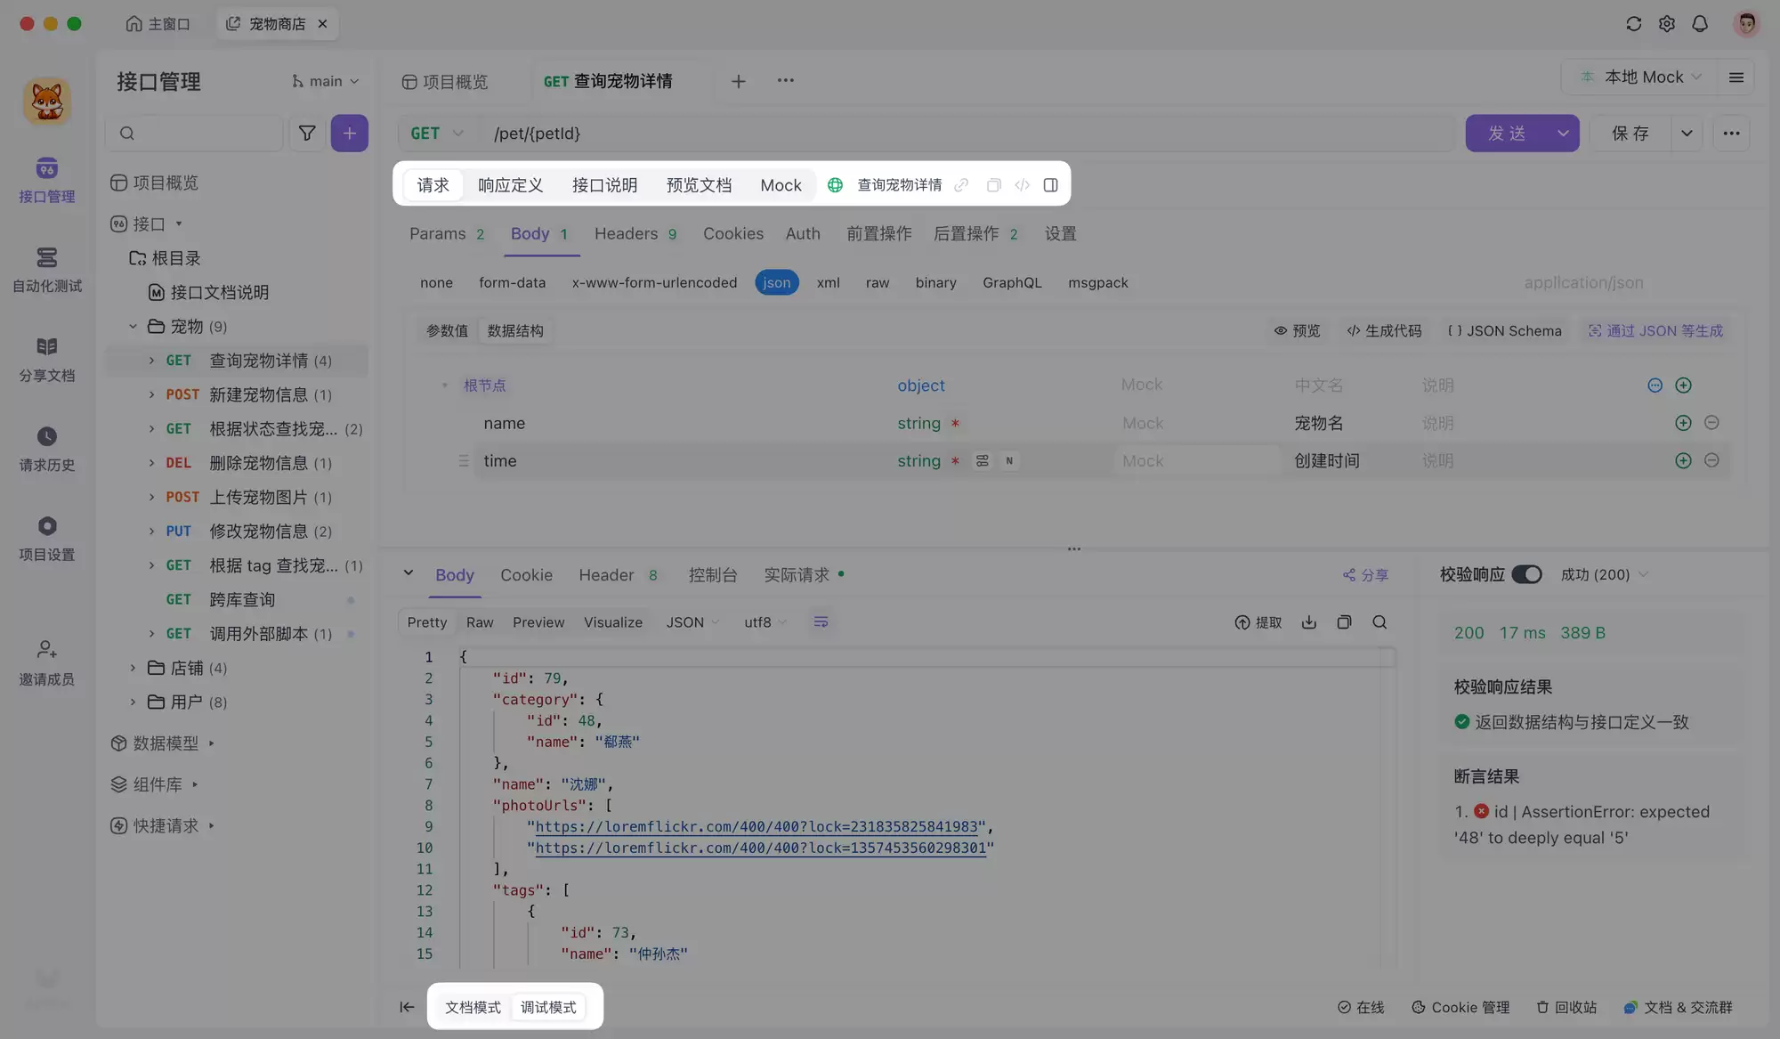Click 邀请成员 in the sidebar
The width and height of the screenshot is (1780, 1039).
[47, 663]
